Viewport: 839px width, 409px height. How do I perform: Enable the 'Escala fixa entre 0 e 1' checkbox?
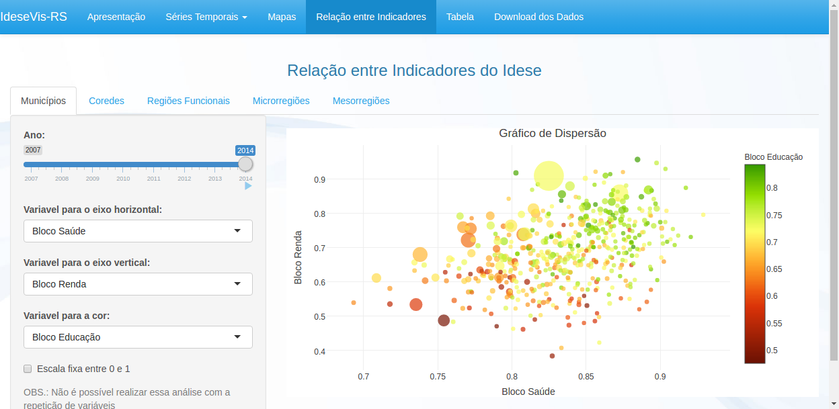coord(28,368)
